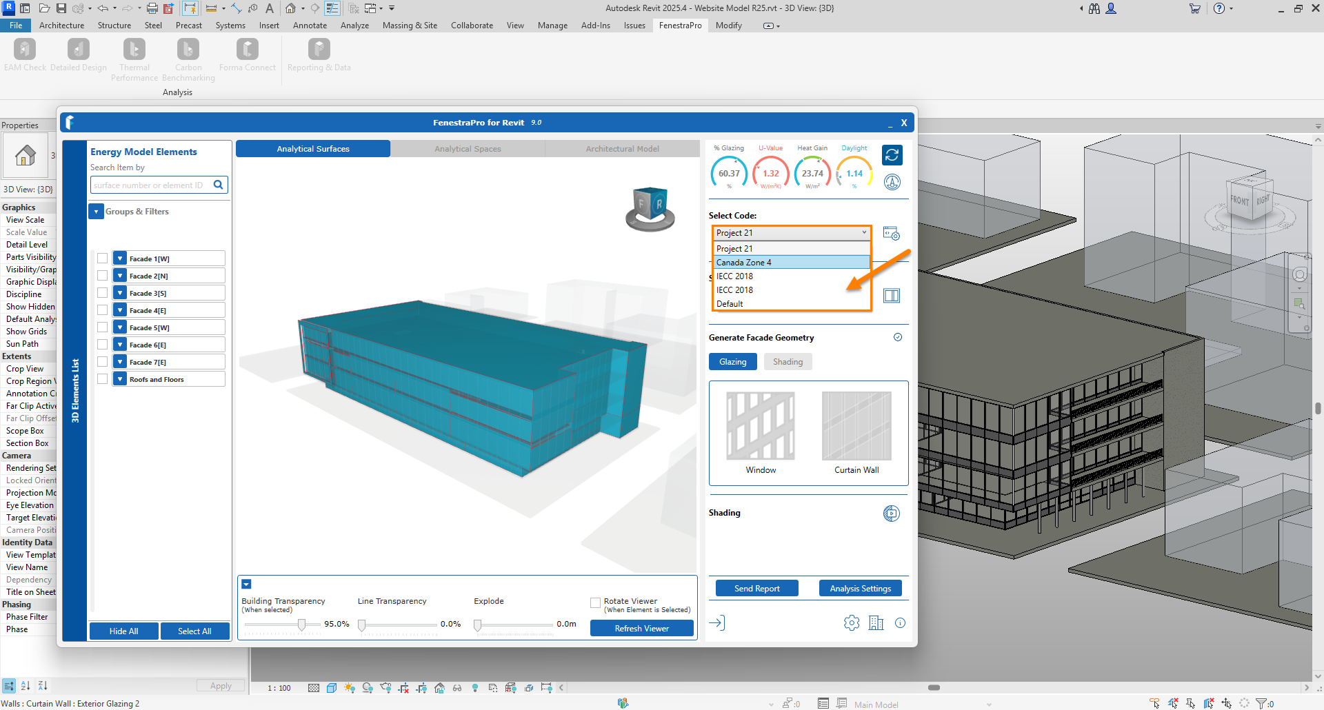Expand the Groups & Filters section
Screen dimensions: 1324x710
97,212
